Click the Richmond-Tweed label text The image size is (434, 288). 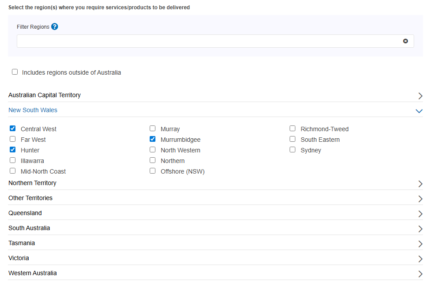(325, 129)
